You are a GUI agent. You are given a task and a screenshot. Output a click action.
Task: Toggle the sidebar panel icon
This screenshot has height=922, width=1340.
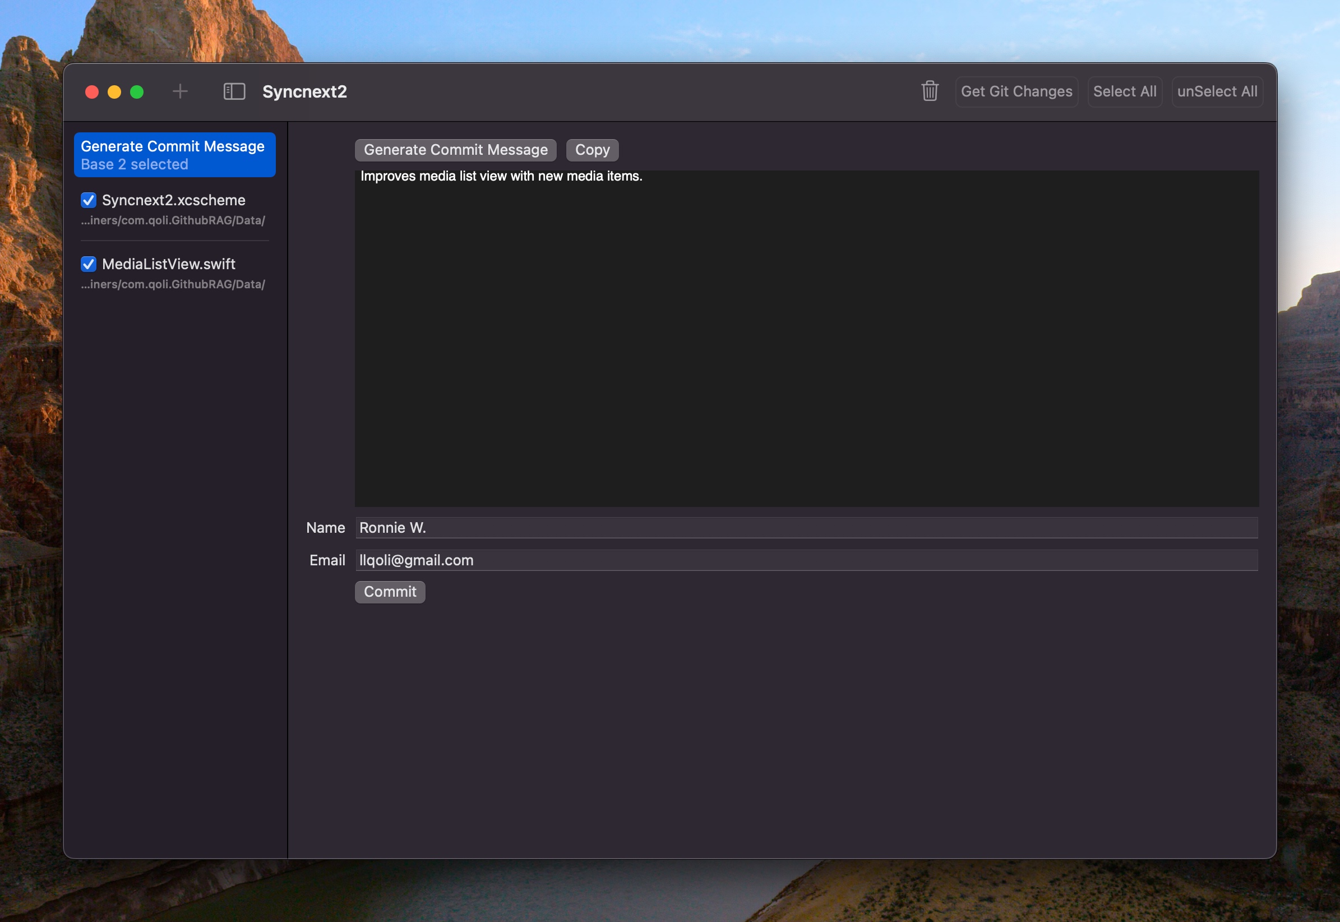[x=234, y=91]
